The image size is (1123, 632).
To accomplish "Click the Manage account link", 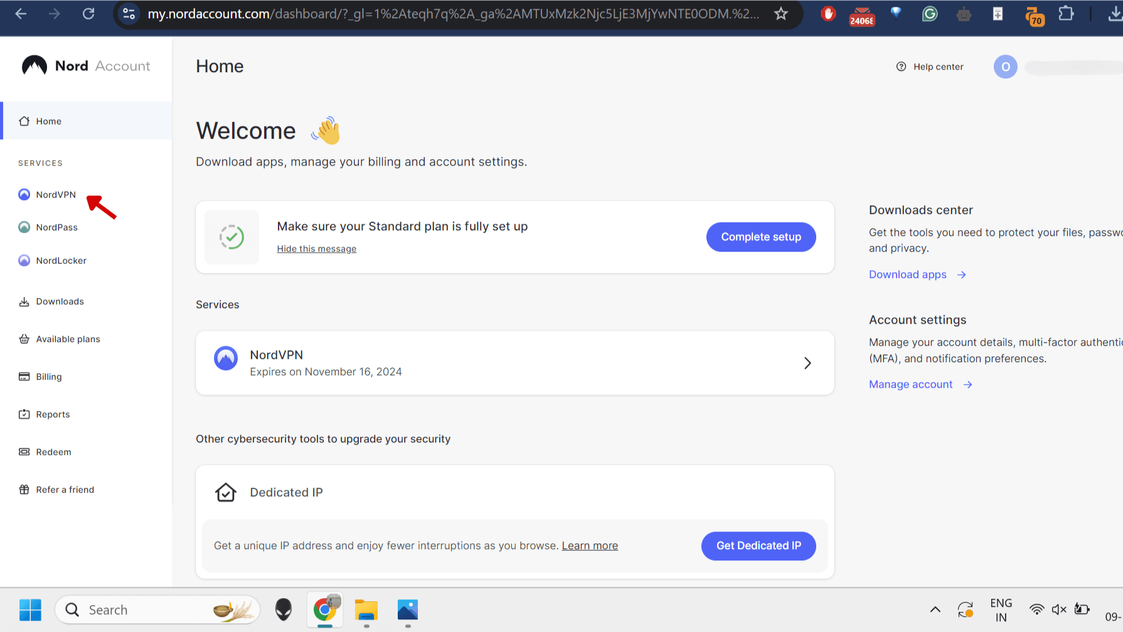I will [920, 384].
